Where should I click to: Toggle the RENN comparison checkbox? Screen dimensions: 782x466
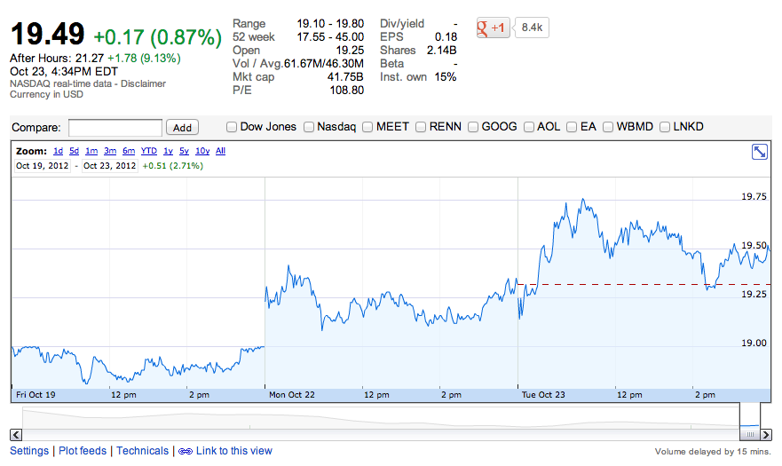421,127
